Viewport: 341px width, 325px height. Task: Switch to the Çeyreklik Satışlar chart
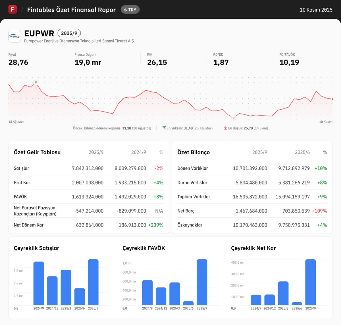(x=36, y=248)
